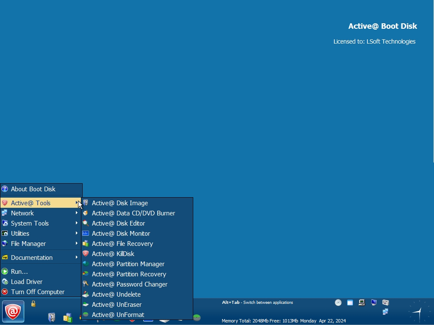The width and height of the screenshot is (434, 325).
Task: Click the Active@ Password Changer keys icon
Action: click(x=86, y=284)
